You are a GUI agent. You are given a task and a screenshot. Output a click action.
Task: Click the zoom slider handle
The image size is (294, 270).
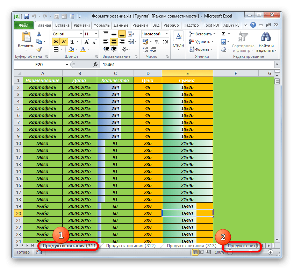tap(250, 252)
